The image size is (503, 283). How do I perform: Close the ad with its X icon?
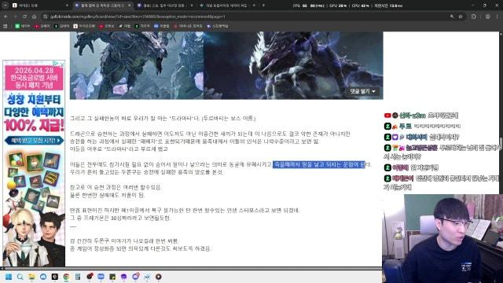click(x=62, y=64)
